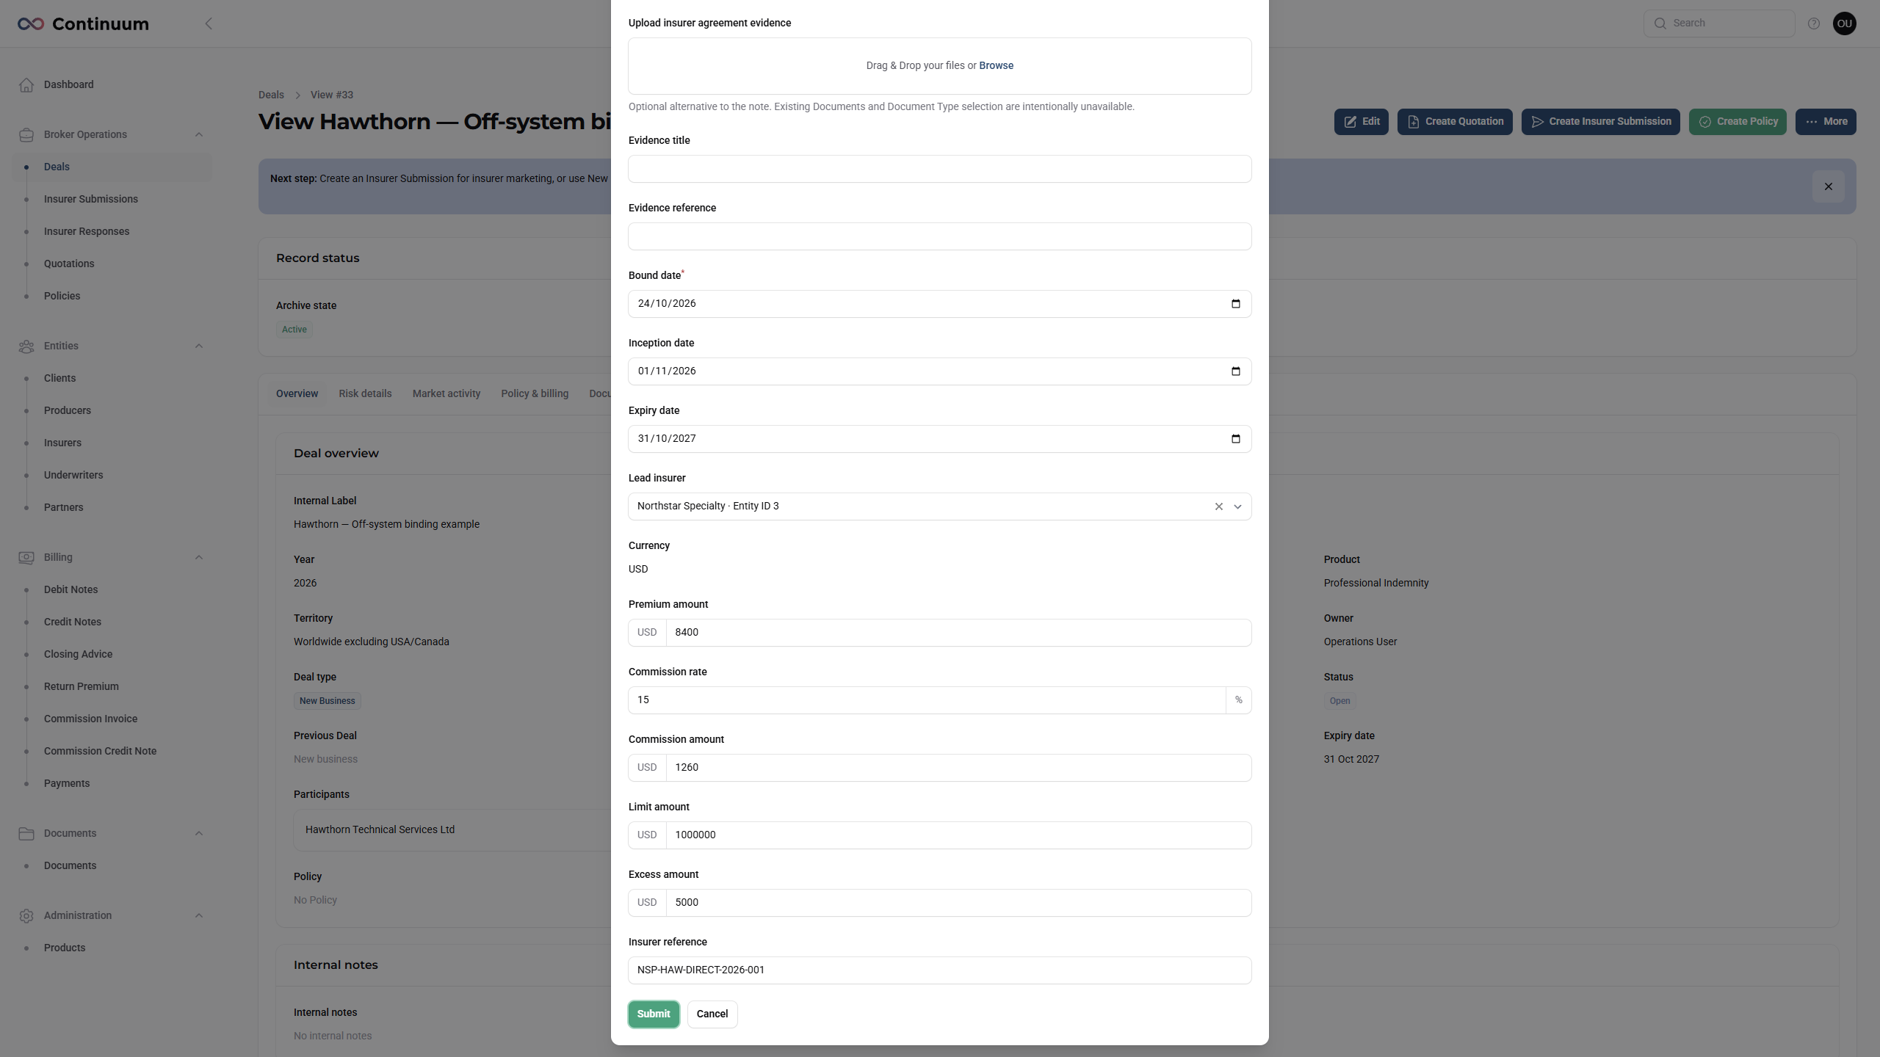Click the Browse file upload link
Screen dimensions: 1880x1057
[x=996, y=66]
